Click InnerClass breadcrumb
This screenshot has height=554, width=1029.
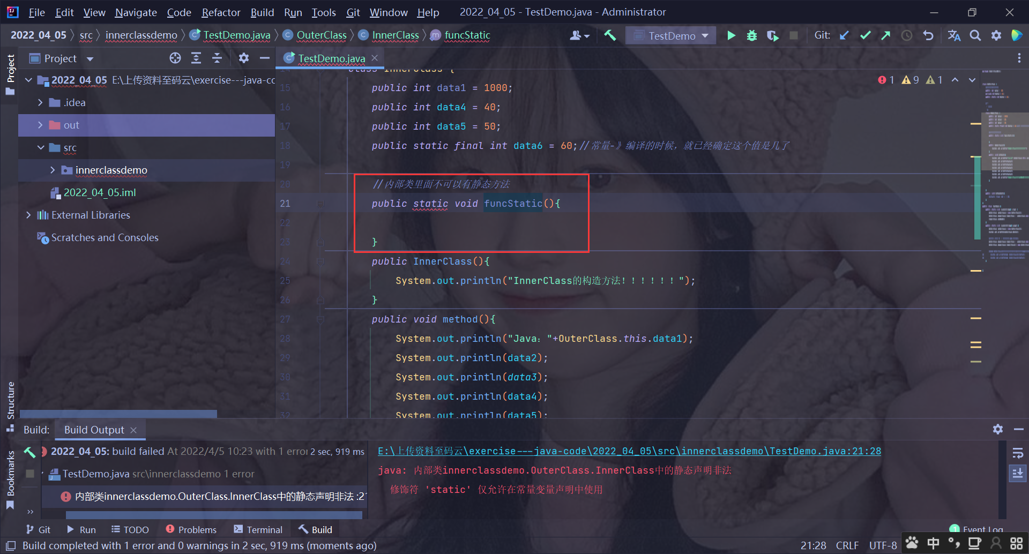396,35
